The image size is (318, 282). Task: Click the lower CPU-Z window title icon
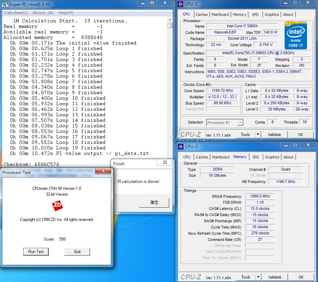180,146
